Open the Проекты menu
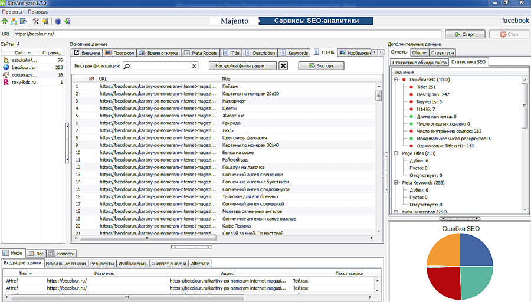 click(x=12, y=12)
